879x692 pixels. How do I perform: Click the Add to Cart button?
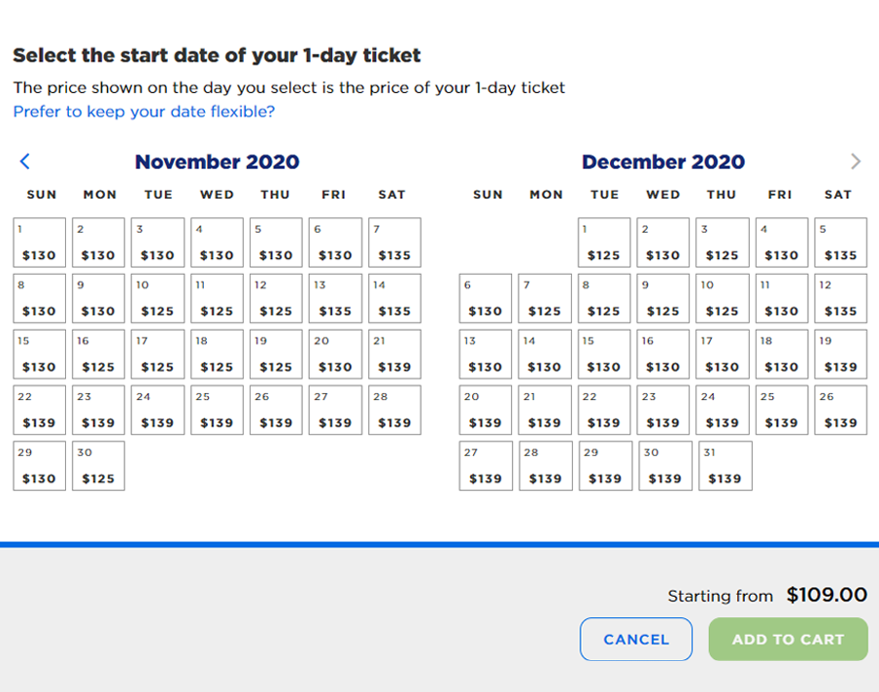pyautogui.click(x=788, y=640)
